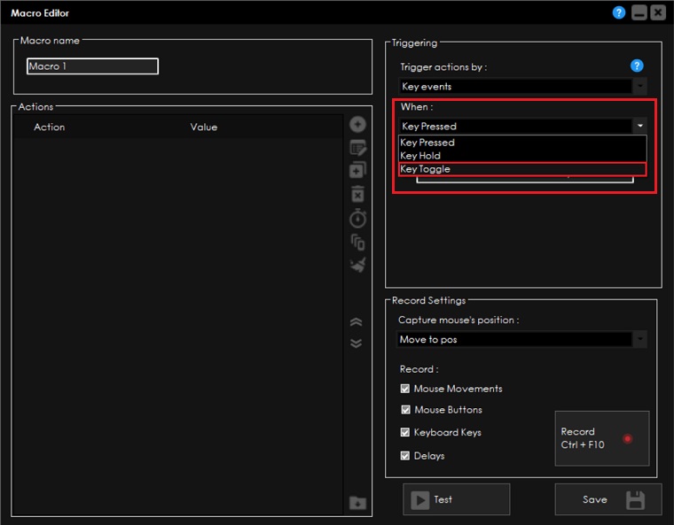Click the delete action trash icon
Viewport: 674px width, 525px height.
pyautogui.click(x=357, y=194)
